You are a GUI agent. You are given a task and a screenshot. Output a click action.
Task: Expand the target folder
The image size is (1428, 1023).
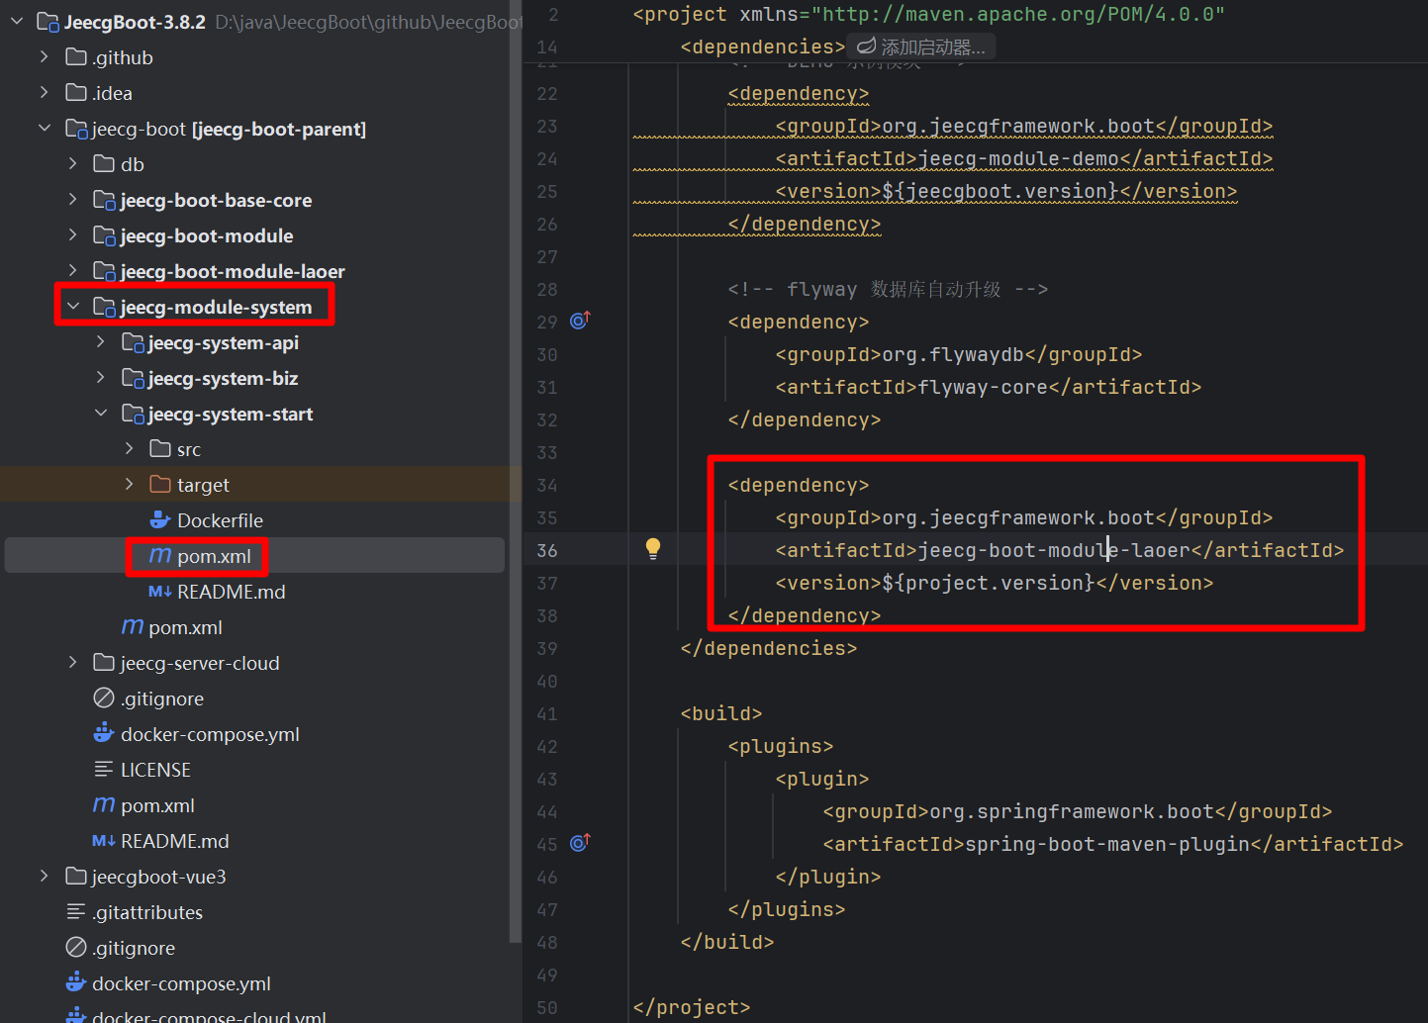tap(130, 484)
